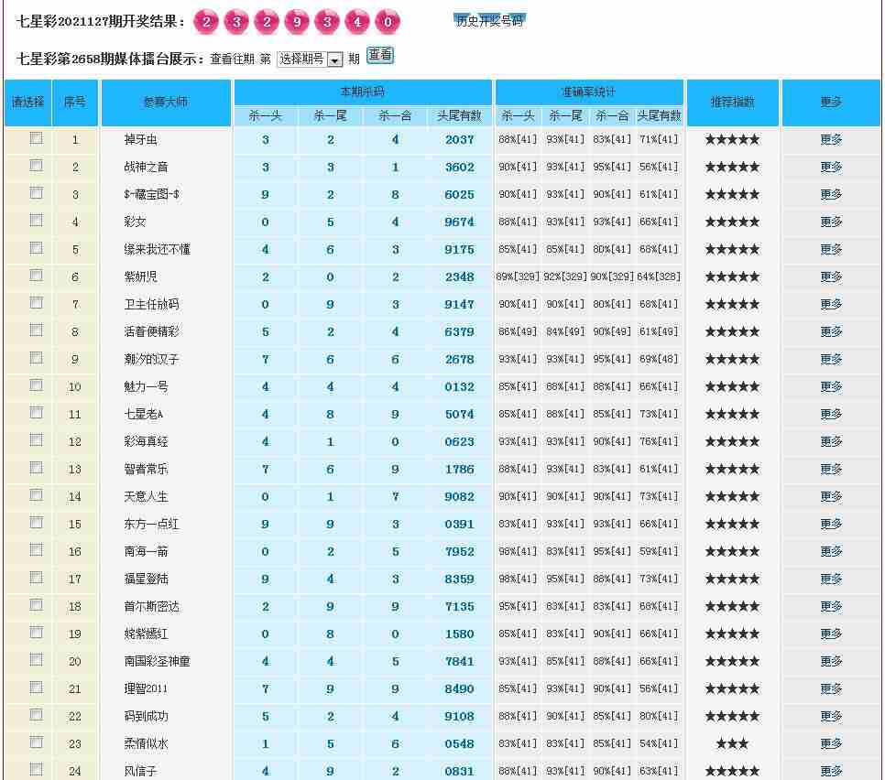Click 更多 in the 东方一点红 row
Screen dimensions: 885x780
pyautogui.click(x=831, y=525)
